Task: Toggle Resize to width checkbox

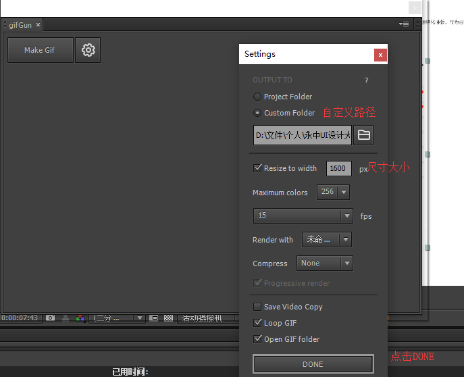Action: 257,168
